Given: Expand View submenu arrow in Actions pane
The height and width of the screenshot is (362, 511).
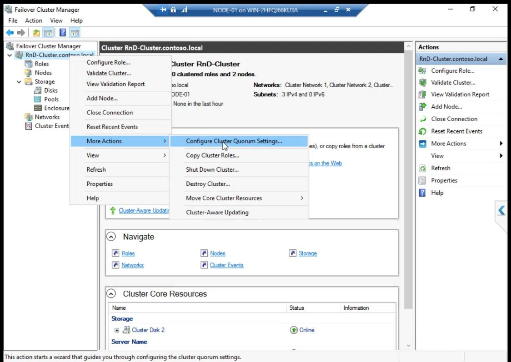Looking at the screenshot, I should pyautogui.click(x=501, y=156).
